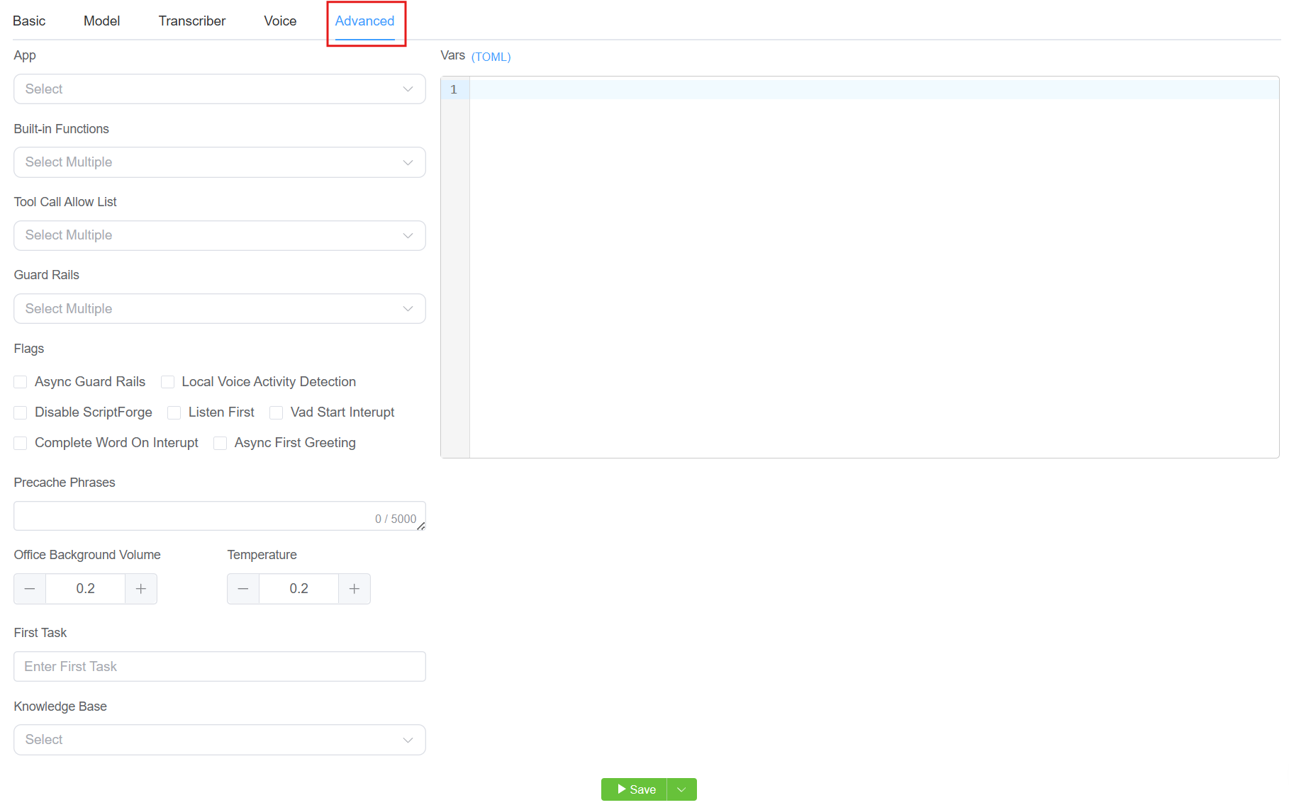Open the Guard Rails multi-select

[219, 309]
